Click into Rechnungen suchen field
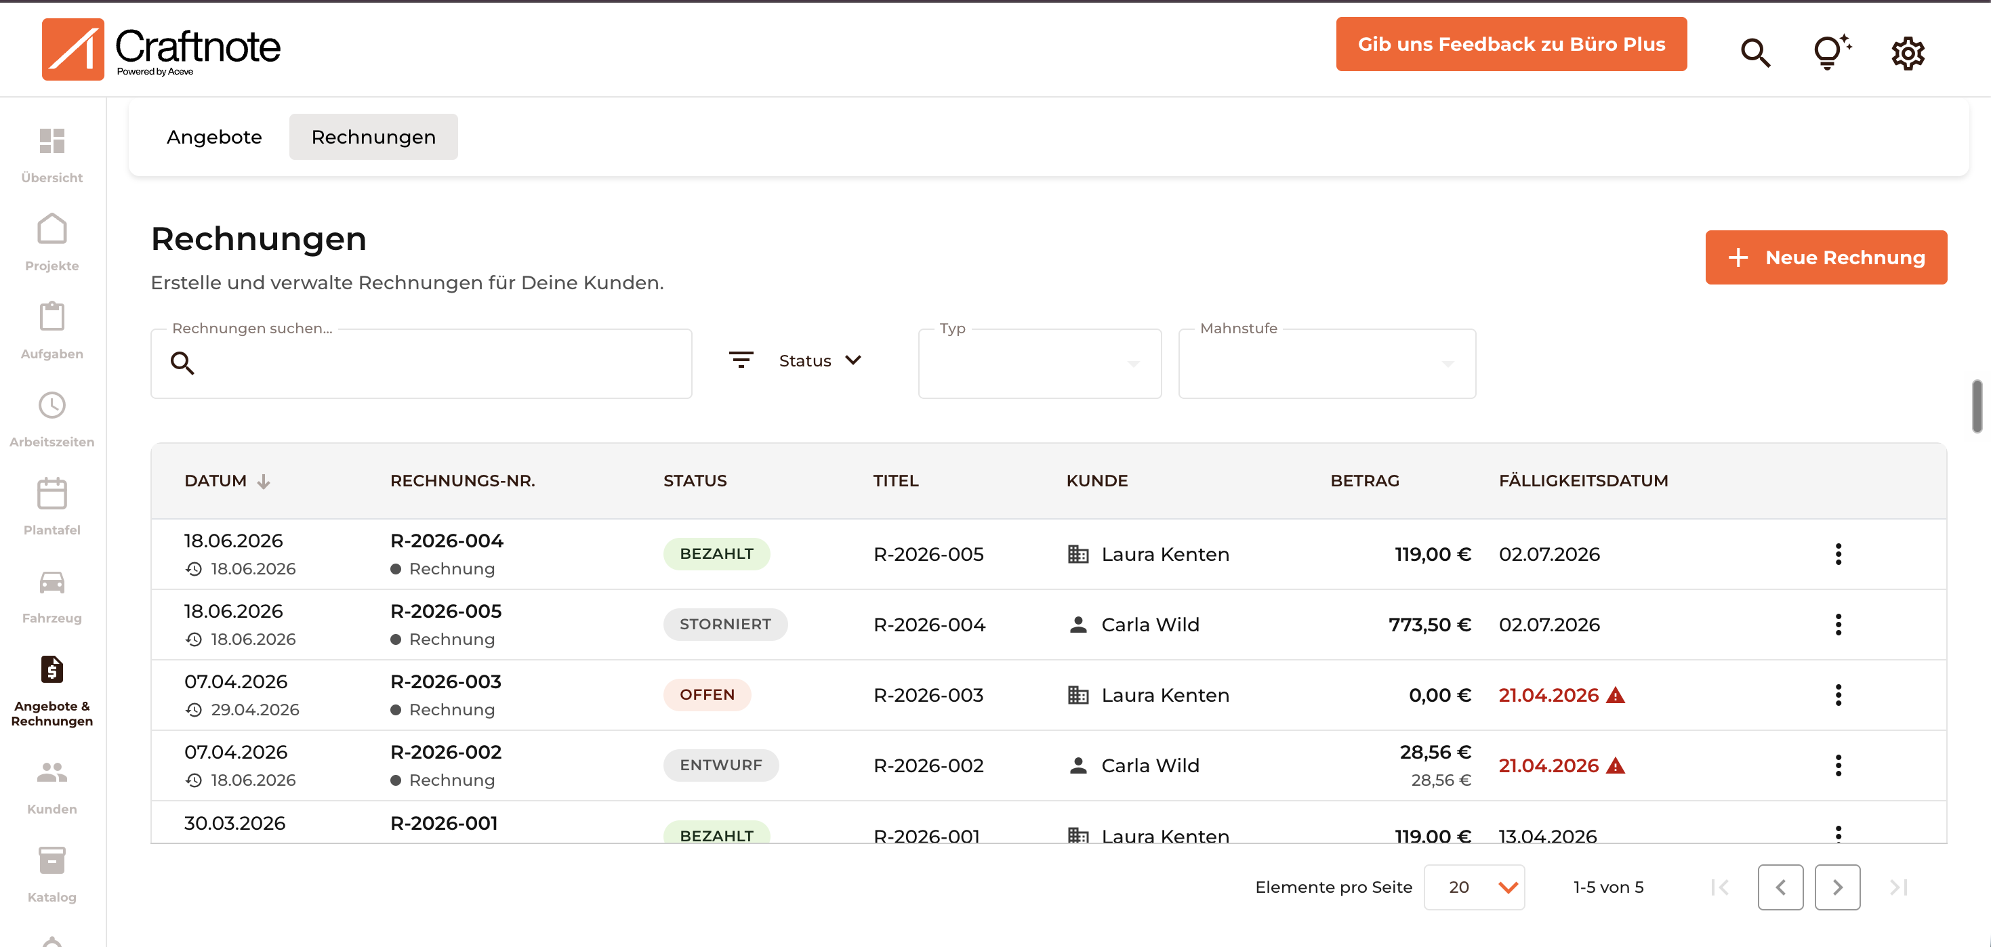The width and height of the screenshot is (1991, 947). click(422, 363)
